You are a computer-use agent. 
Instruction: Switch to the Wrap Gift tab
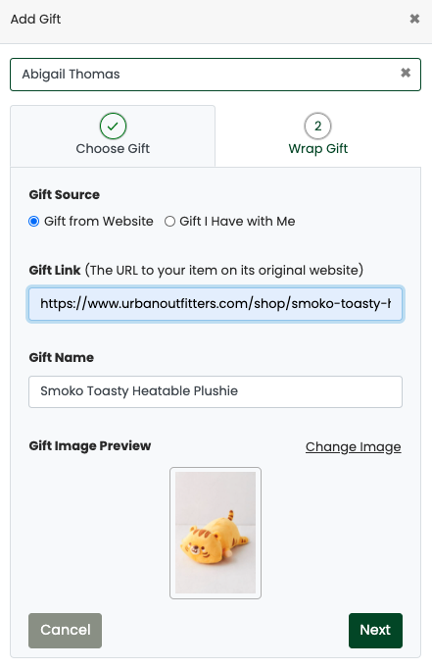[317, 136]
